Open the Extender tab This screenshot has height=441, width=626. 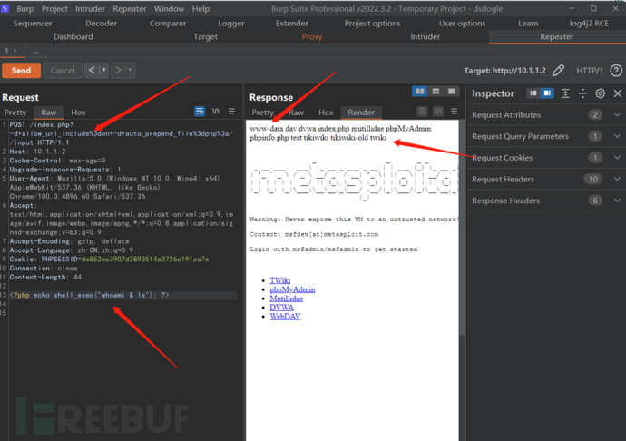click(x=292, y=24)
